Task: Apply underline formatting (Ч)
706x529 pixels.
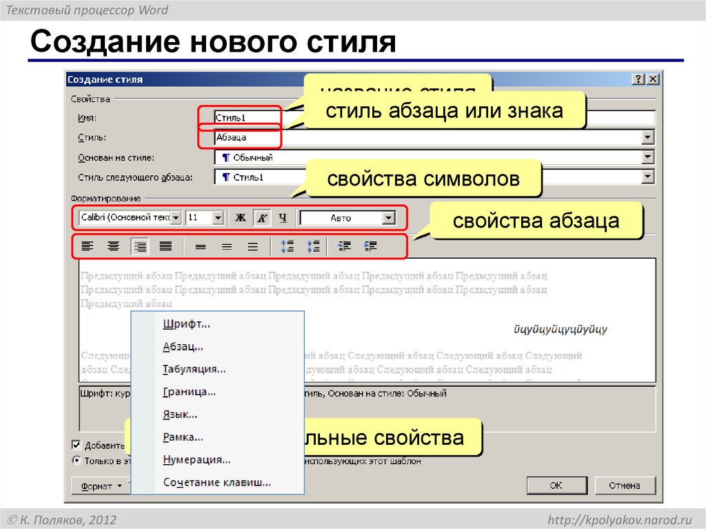Action: tap(283, 216)
